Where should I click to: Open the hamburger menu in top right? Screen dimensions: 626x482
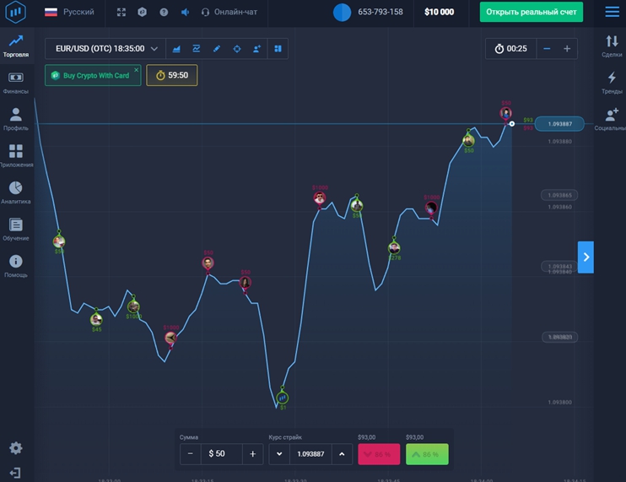[x=612, y=12]
